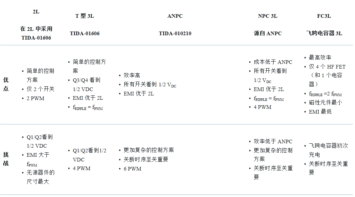Select the "6 PWM" bullet item

pyautogui.click(x=132, y=169)
